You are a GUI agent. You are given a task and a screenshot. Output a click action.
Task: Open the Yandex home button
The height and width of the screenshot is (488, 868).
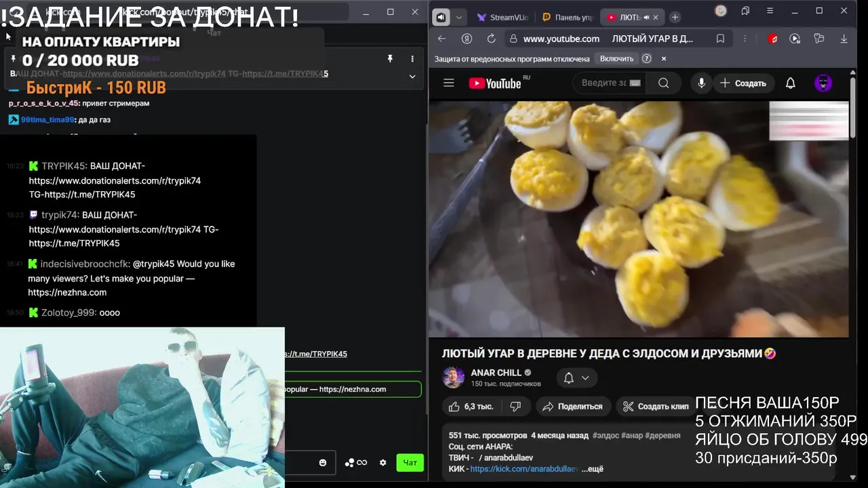click(467, 39)
